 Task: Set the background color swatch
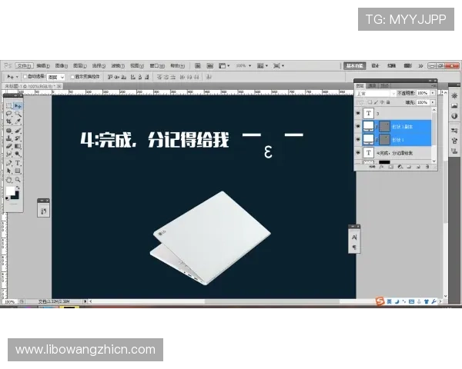16,197
